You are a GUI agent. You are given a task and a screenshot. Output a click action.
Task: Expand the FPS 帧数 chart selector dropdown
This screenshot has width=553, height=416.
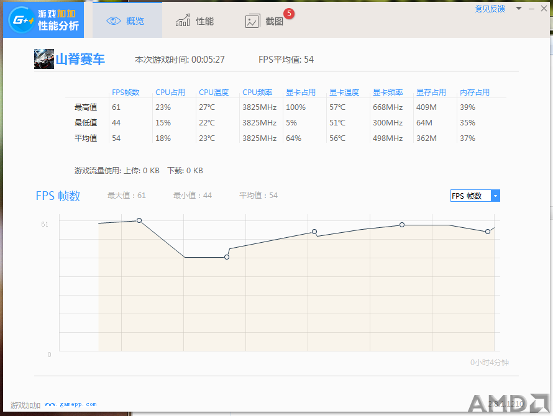pyautogui.click(x=475, y=196)
